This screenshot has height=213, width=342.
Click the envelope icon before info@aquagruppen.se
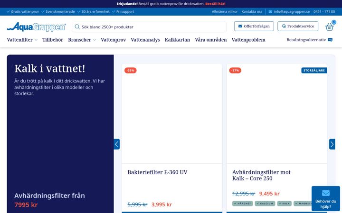[270, 12]
